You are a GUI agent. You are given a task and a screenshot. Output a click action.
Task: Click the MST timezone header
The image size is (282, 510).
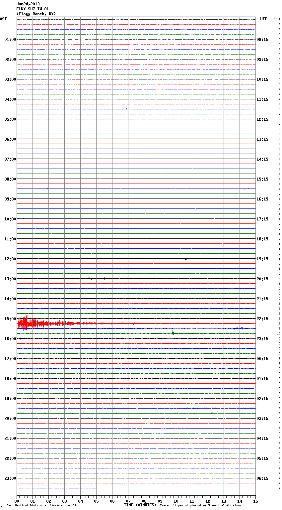(3, 19)
